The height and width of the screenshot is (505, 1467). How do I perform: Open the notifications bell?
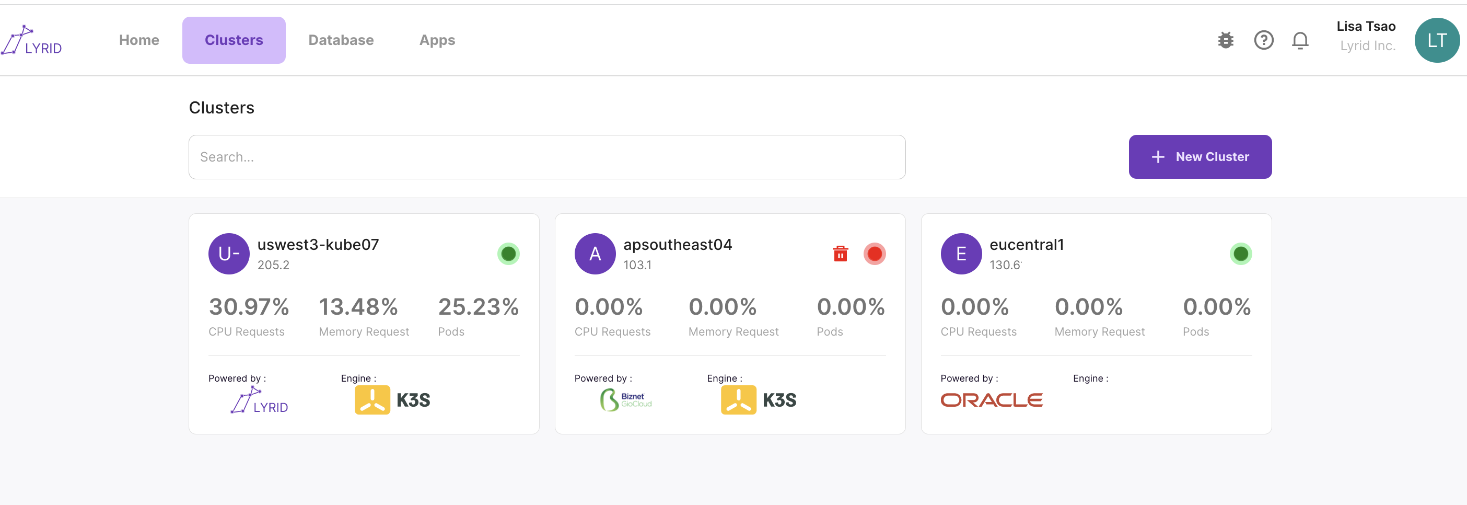coord(1300,40)
